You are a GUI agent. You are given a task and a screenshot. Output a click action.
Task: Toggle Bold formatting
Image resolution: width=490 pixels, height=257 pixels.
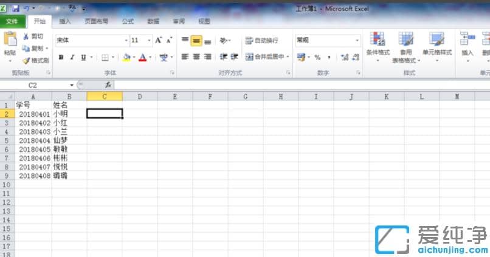61,58
